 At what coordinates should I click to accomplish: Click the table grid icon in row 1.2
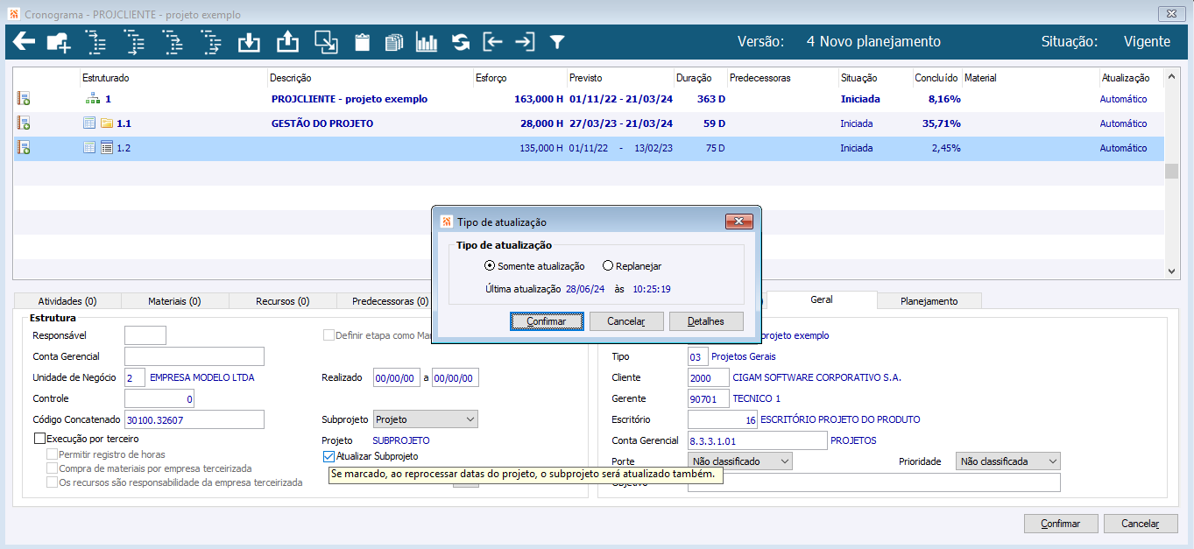[89, 148]
